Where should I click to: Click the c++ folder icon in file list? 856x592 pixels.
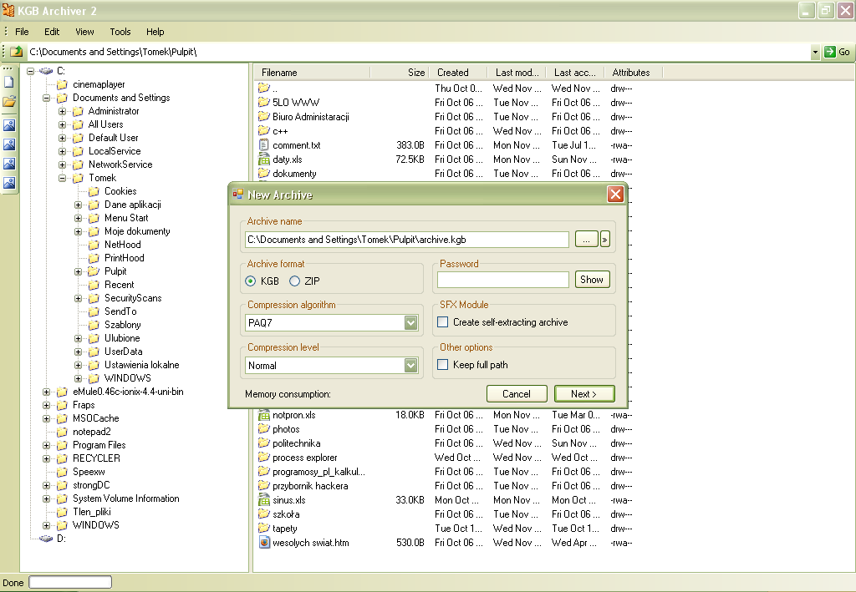pos(264,130)
